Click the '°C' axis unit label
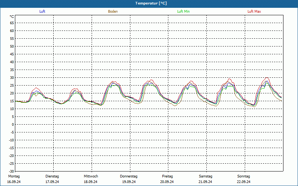The width and height of the screenshot is (298, 186). coord(12,17)
